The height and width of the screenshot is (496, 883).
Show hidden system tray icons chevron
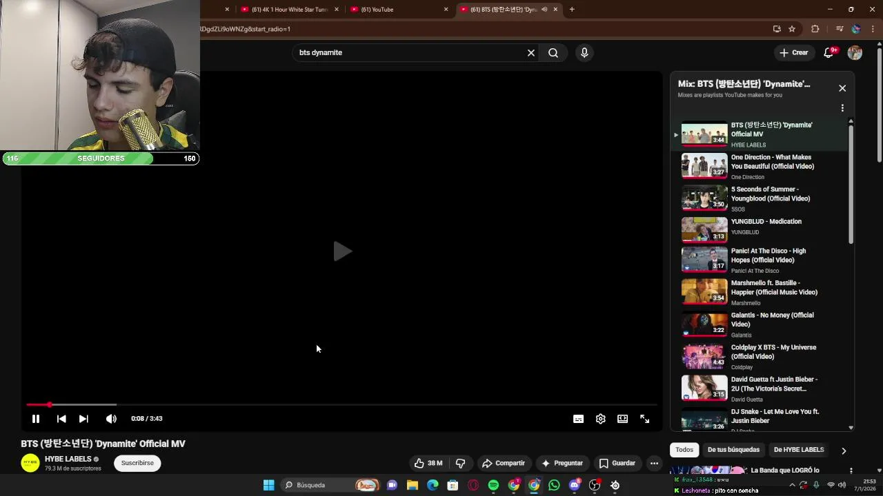[x=792, y=485]
